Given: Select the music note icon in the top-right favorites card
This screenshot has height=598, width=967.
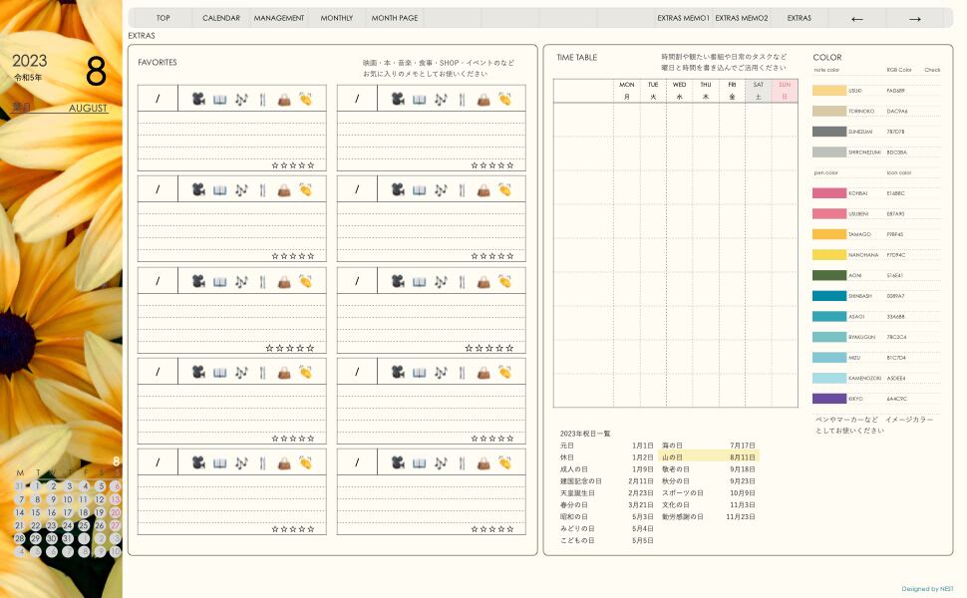Looking at the screenshot, I should (x=441, y=99).
